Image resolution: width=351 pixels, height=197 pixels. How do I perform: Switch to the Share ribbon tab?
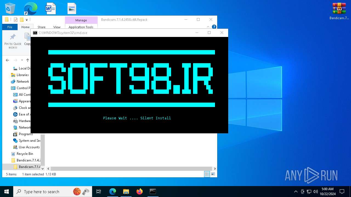click(41, 27)
